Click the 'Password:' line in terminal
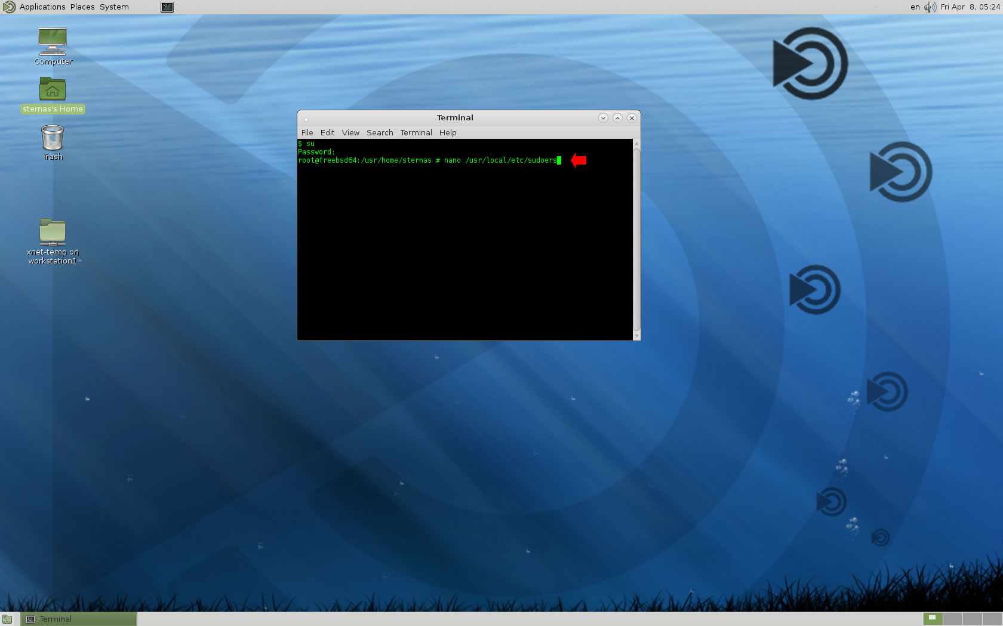Screen dimensions: 1003x626 coord(316,152)
